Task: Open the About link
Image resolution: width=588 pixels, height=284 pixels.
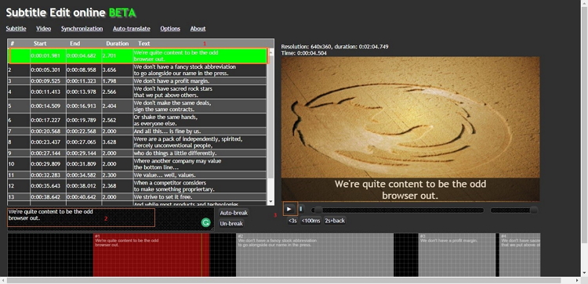Action: click(x=198, y=28)
